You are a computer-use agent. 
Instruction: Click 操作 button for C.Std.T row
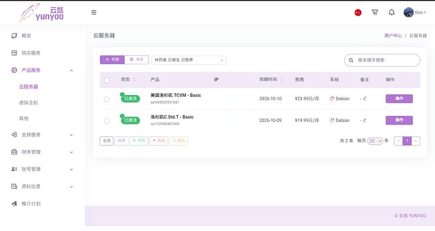(399, 120)
